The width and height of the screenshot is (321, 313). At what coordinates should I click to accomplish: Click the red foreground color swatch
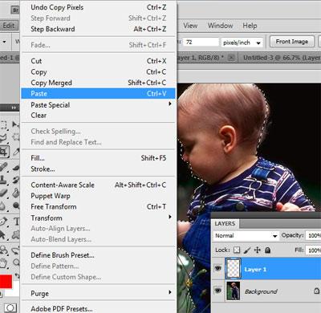click(6, 282)
